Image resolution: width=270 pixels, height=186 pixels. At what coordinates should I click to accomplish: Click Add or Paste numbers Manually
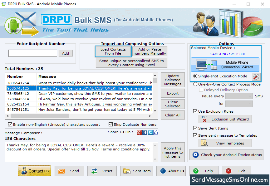[x=150, y=51]
